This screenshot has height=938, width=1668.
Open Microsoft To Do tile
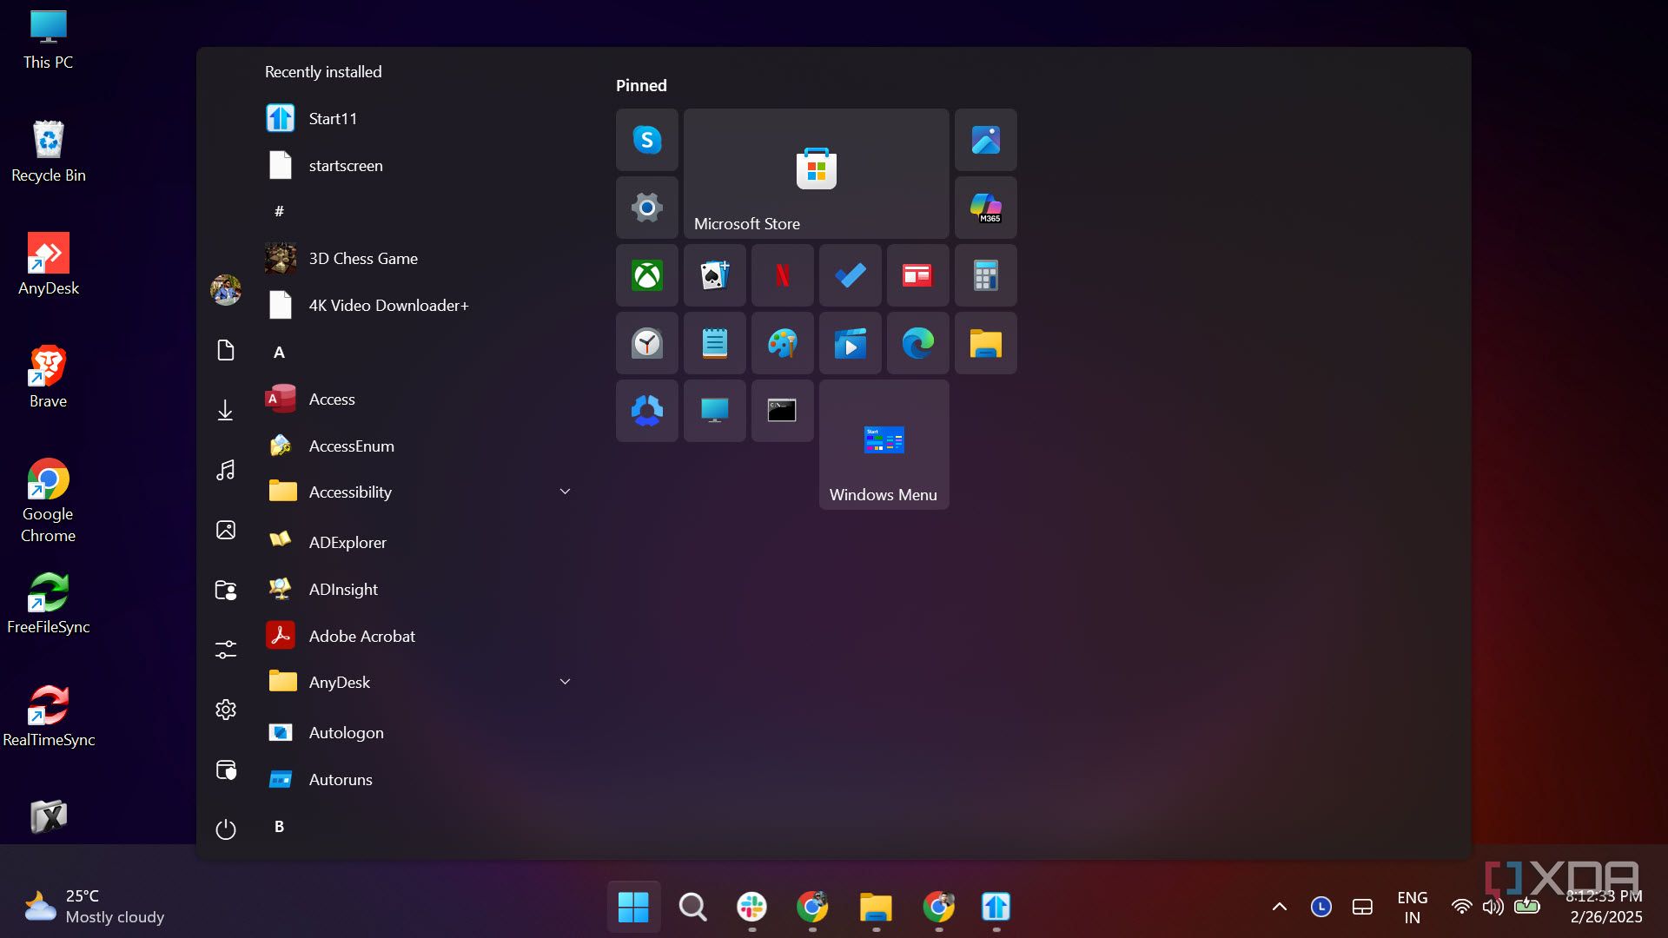click(850, 275)
